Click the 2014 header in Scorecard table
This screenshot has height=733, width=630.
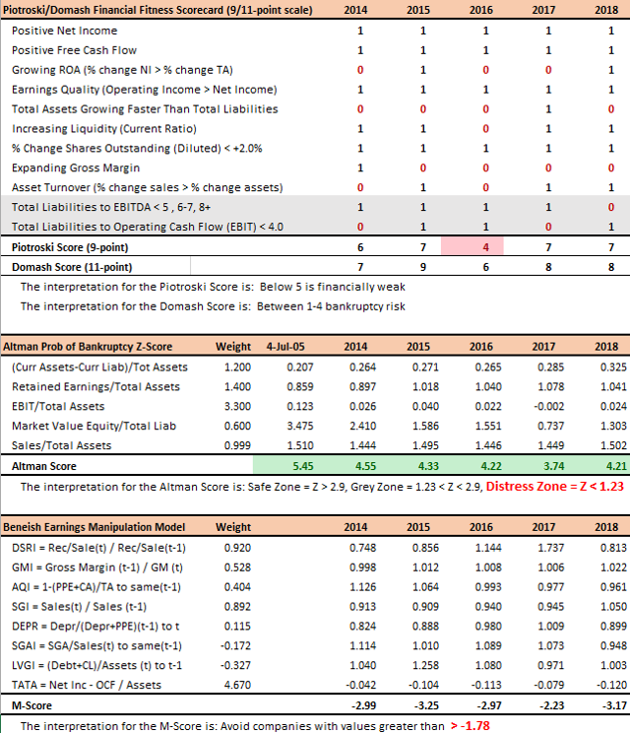click(355, 10)
